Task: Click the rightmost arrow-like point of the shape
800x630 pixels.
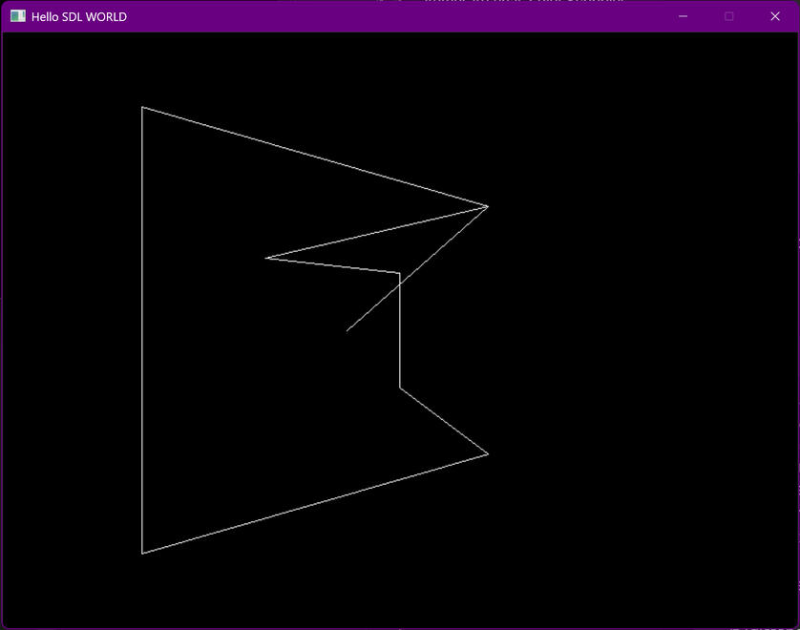Action: tap(488, 205)
